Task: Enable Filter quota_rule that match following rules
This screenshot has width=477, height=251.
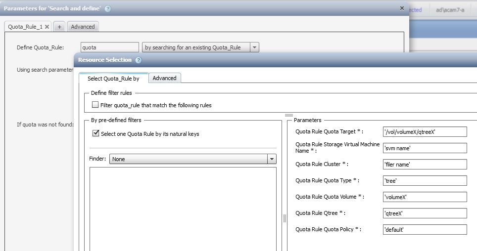Action: point(96,105)
